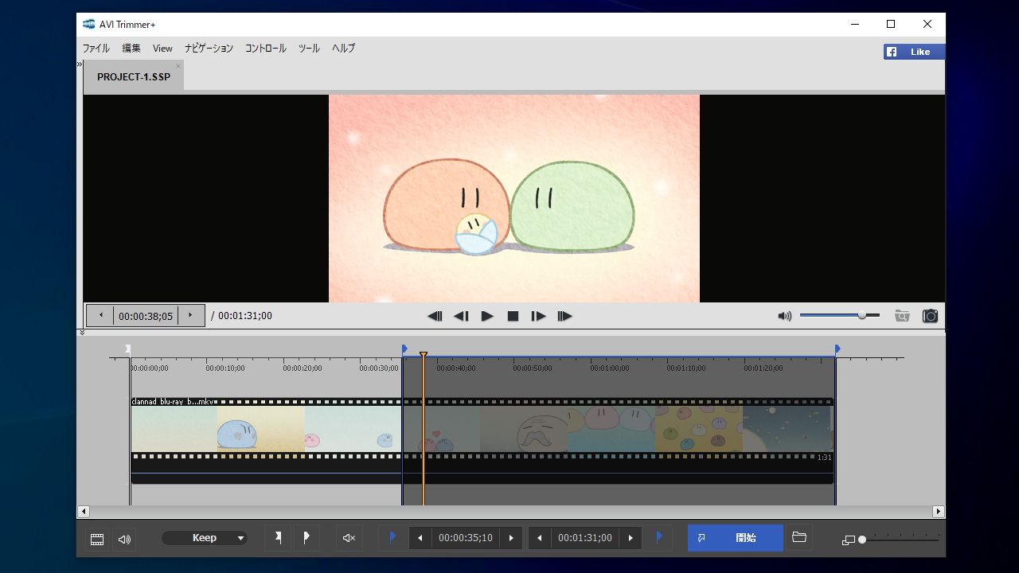
Task: Open the output folder icon
Action: [799, 538]
